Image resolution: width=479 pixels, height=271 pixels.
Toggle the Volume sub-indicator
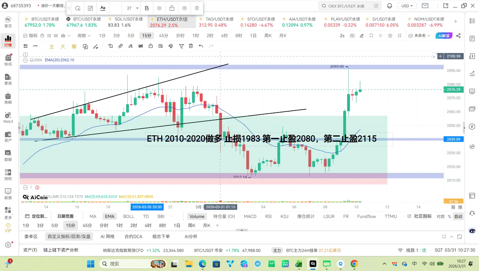pos(197,216)
